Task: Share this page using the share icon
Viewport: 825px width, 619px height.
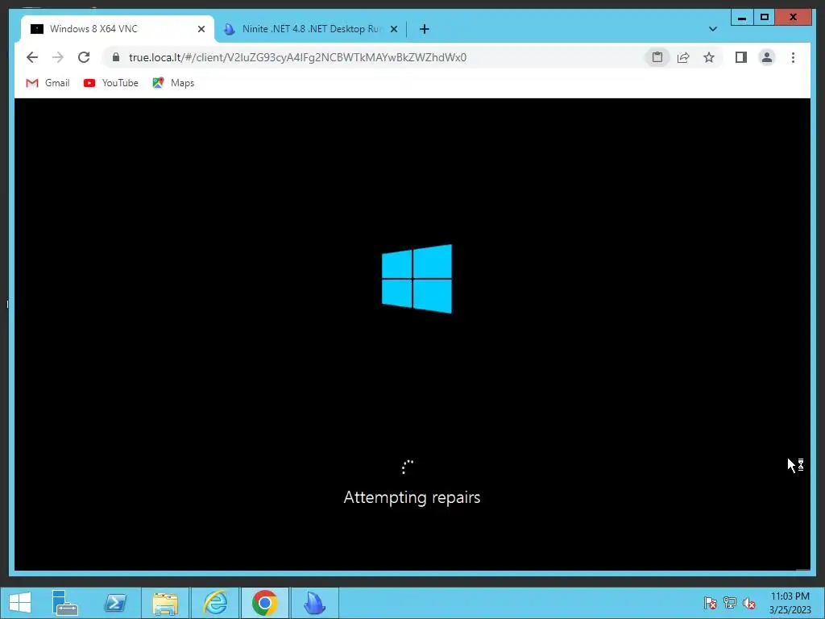Action: click(683, 57)
